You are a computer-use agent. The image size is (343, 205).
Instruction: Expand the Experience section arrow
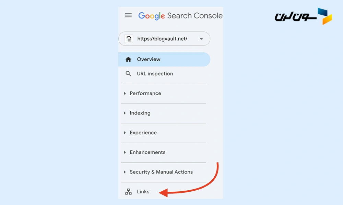[x=125, y=133]
